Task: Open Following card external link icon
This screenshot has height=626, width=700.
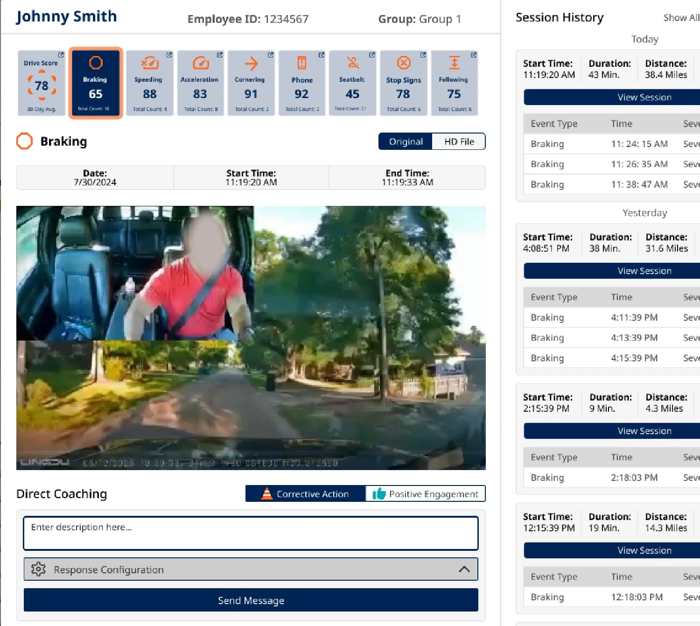Action: point(473,55)
